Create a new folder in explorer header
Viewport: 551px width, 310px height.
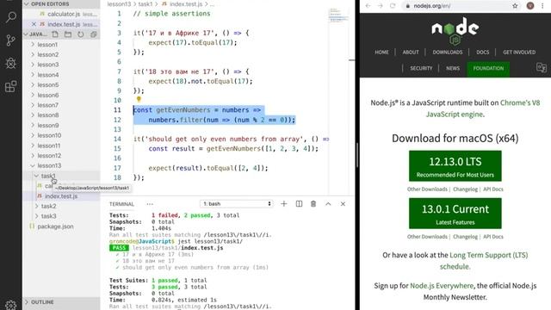[68, 34]
